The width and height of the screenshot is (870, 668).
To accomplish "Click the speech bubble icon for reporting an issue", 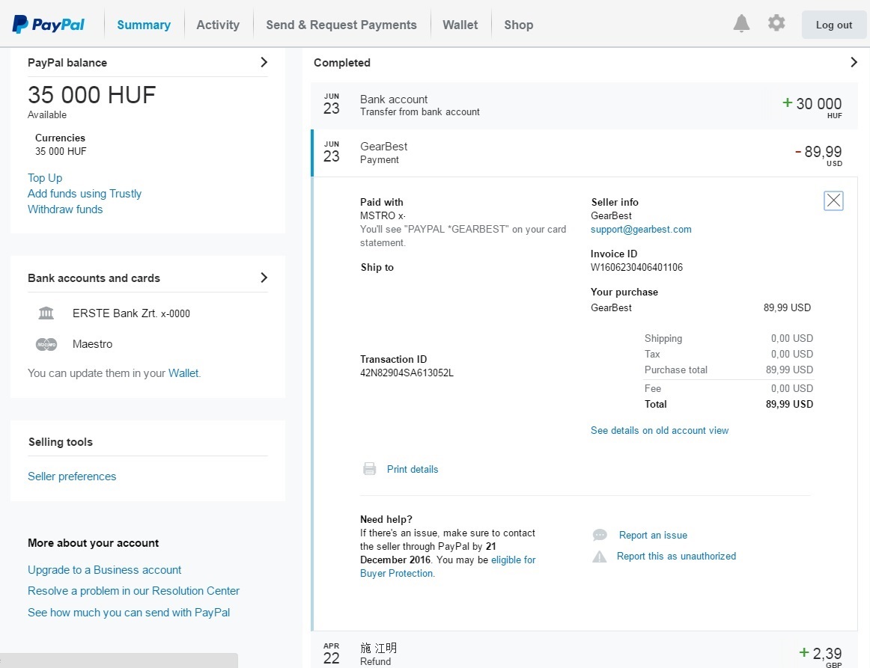I will [600, 535].
